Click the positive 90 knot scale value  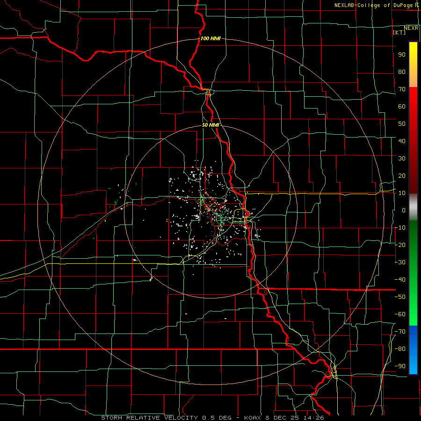(x=402, y=55)
